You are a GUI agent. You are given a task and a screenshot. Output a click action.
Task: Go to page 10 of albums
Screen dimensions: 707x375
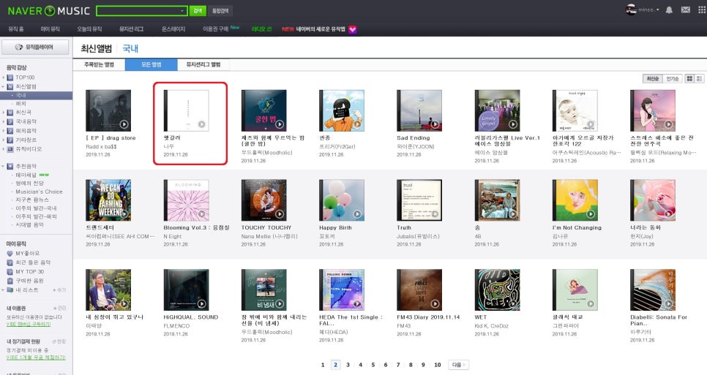(x=438, y=365)
